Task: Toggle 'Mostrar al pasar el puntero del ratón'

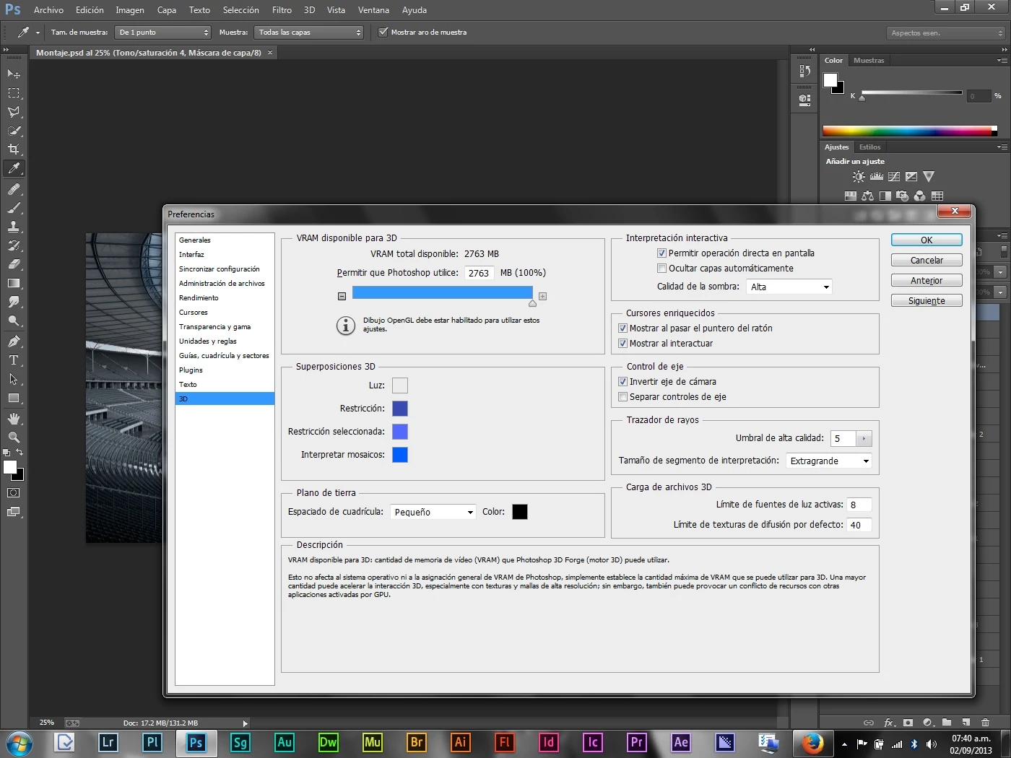Action: pyautogui.click(x=622, y=328)
